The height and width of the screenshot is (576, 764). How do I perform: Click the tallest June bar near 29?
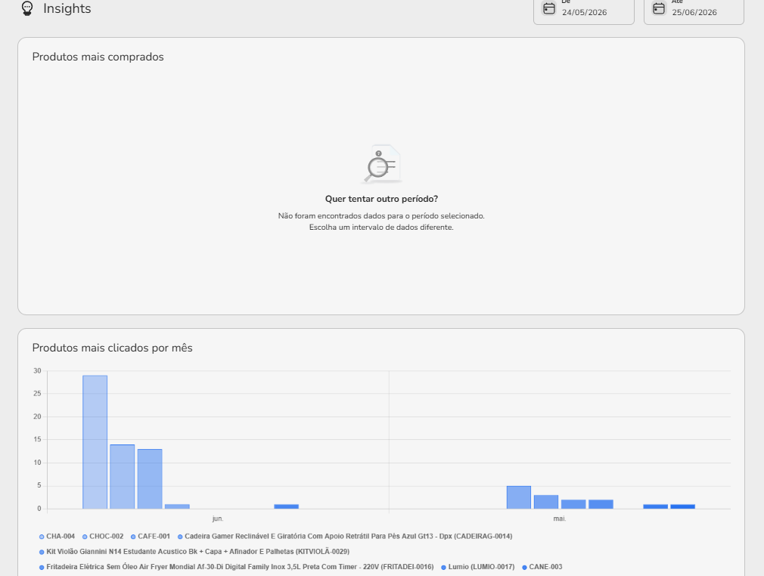point(95,442)
